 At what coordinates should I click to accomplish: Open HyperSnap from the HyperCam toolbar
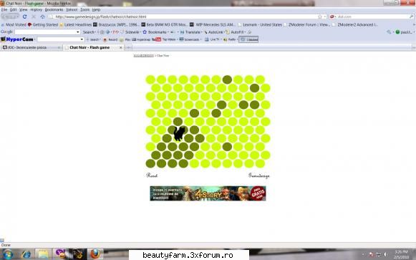coord(141,39)
